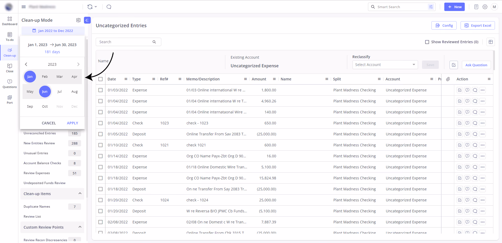This screenshot has height=243, width=502.
Task: Open Smart Search filter options icon
Action: pyautogui.click(x=431, y=7)
